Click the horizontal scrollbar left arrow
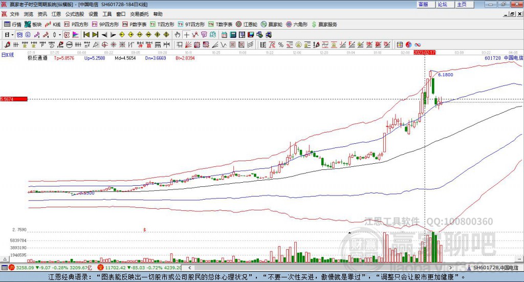 (190, 268)
